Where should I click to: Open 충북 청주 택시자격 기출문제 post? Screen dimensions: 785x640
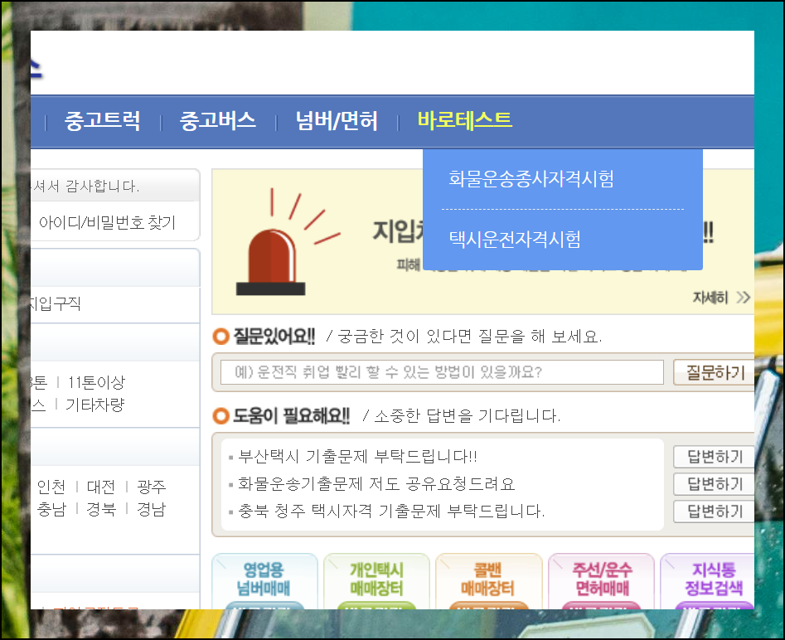391,511
